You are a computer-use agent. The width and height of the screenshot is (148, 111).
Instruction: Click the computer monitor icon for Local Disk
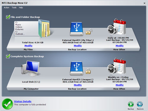(x=30, y=69)
